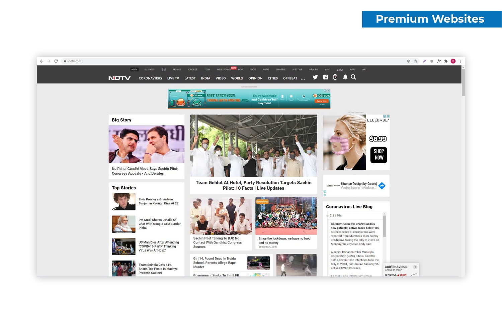Open the LIVE TV section

pyautogui.click(x=173, y=78)
